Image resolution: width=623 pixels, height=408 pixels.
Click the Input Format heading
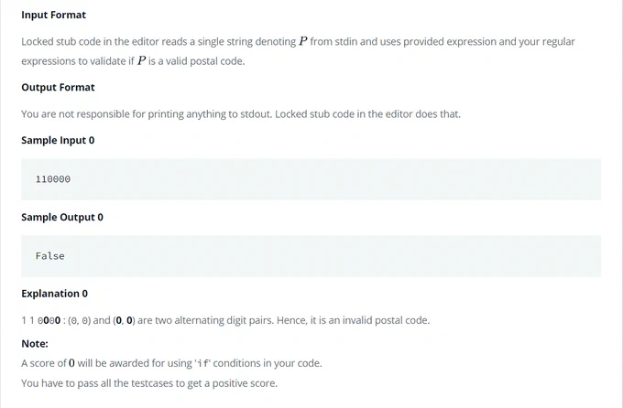(54, 15)
